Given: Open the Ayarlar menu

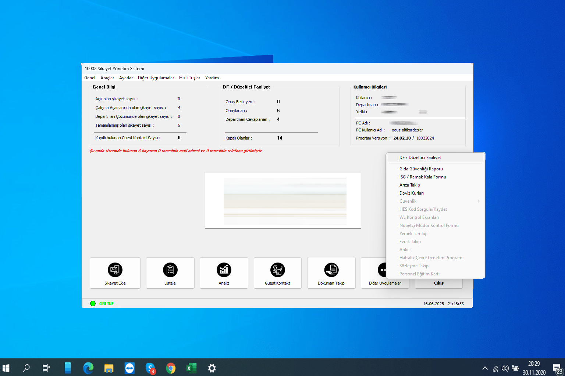Looking at the screenshot, I should (126, 78).
